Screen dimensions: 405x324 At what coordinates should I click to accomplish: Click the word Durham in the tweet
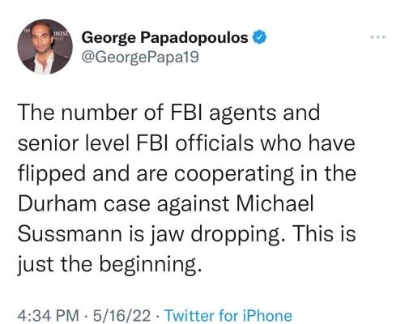pos(58,203)
